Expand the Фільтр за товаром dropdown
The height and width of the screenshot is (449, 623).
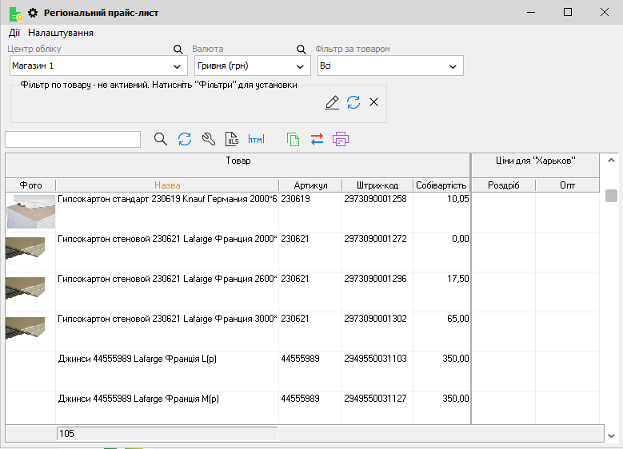pyautogui.click(x=453, y=66)
